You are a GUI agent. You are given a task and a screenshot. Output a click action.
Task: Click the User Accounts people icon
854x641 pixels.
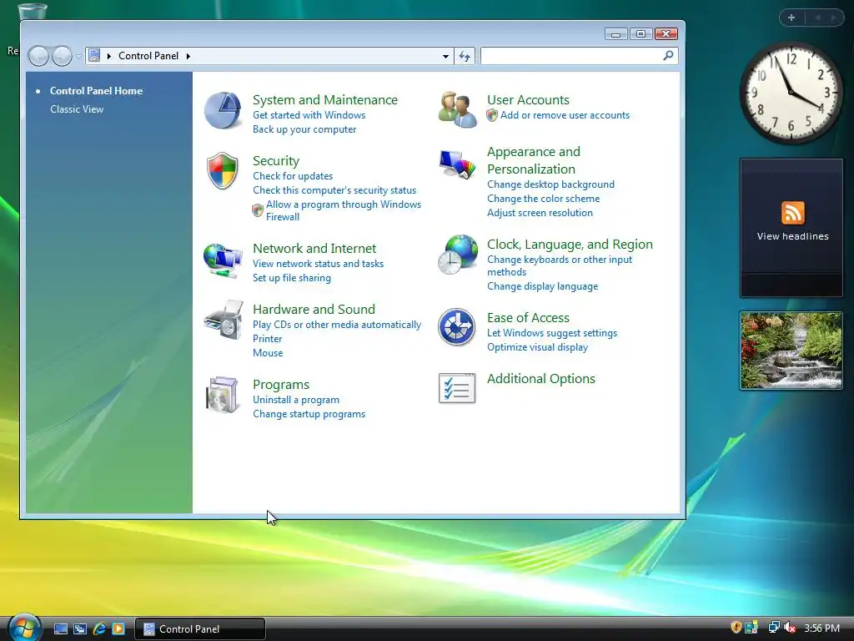click(x=458, y=109)
